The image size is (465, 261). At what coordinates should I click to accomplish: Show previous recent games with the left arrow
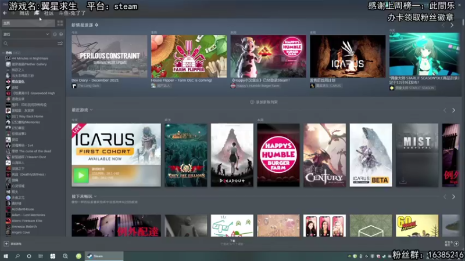point(445,110)
